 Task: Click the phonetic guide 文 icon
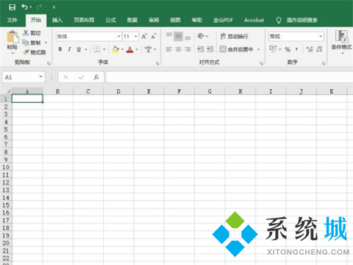[x=148, y=49]
